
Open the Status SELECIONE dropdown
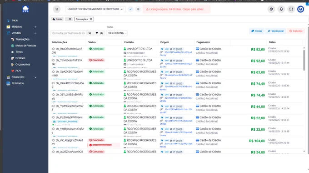point(117,33)
